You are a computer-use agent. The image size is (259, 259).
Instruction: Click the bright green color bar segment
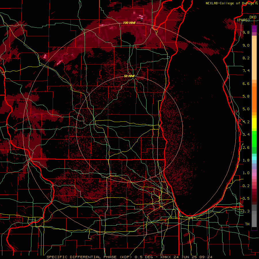(254, 139)
